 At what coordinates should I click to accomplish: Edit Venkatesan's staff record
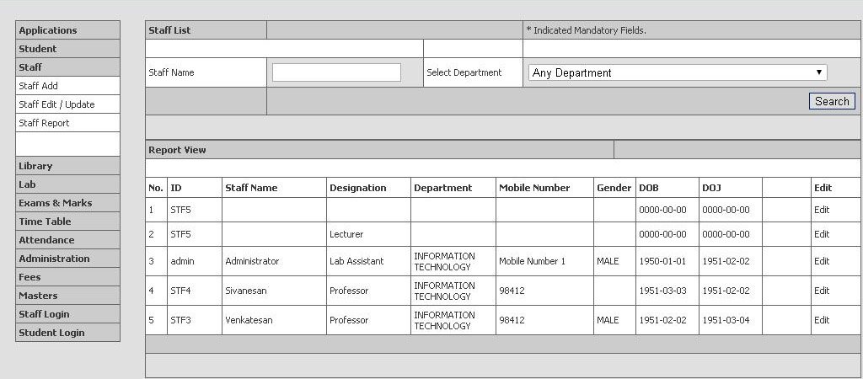point(822,320)
